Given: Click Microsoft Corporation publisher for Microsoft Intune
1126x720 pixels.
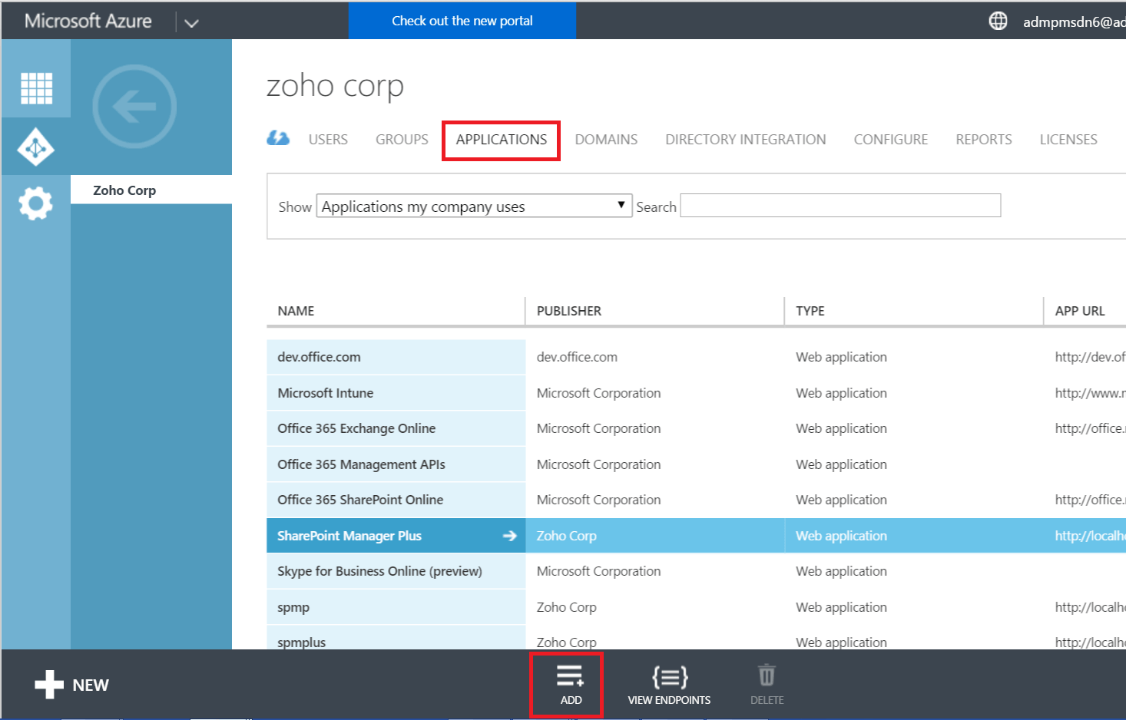Looking at the screenshot, I should [598, 393].
